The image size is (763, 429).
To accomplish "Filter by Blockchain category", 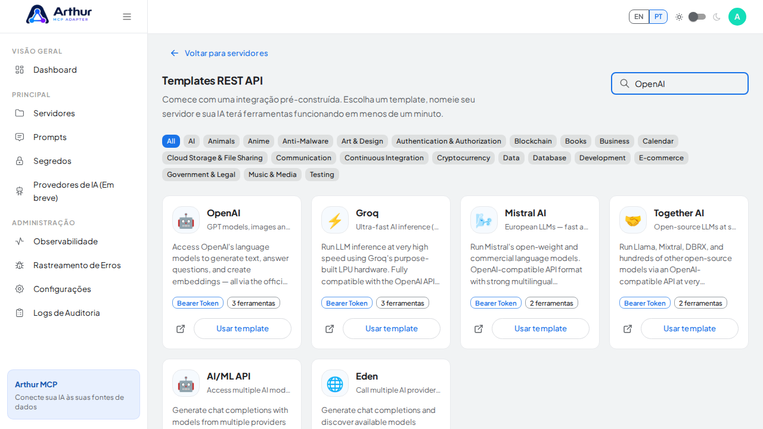I will click(x=533, y=141).
